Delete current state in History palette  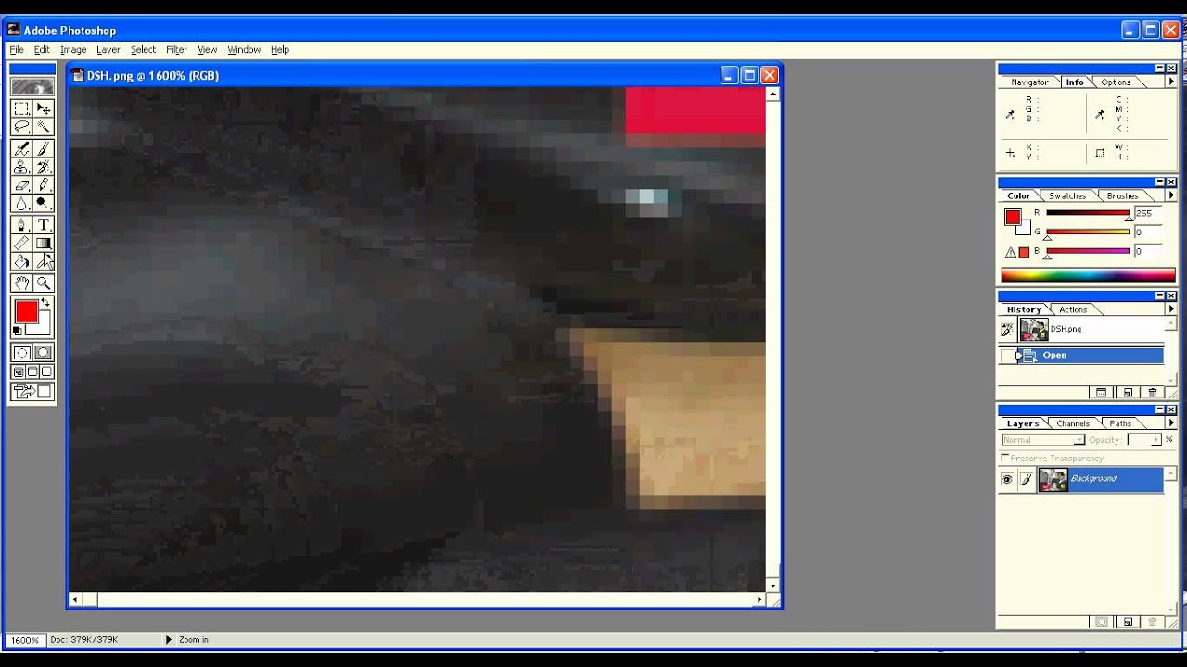[1153, 393]
